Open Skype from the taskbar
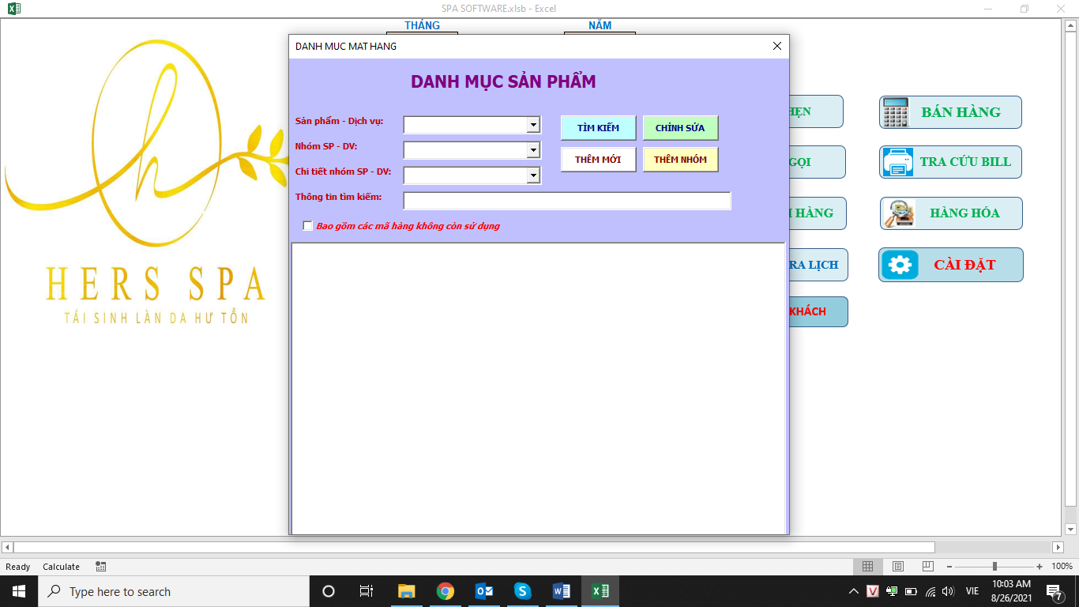 pyautogui.click(x=523, y=591)
